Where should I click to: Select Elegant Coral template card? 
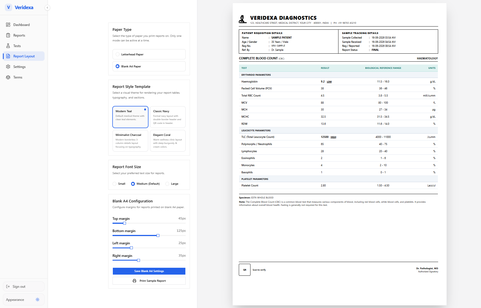click(168, 141)
